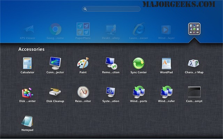Click the "Wind...nsfer" label text

click(x=167, y=101)
